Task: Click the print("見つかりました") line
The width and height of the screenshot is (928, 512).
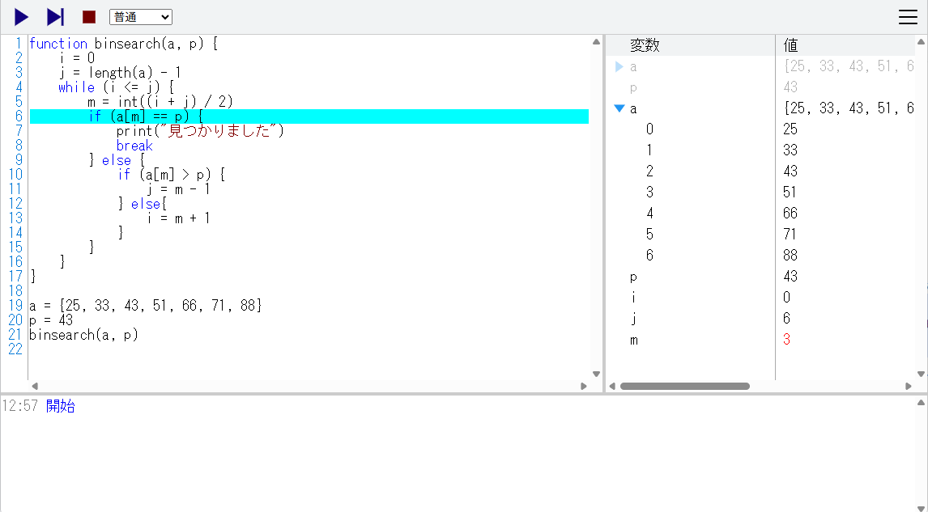Action: click(x=200, y=131)
